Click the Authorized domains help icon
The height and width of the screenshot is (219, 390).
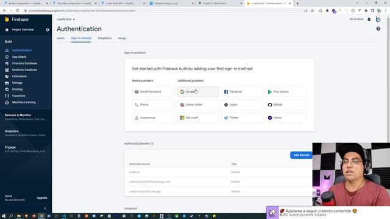click(152, 144)
